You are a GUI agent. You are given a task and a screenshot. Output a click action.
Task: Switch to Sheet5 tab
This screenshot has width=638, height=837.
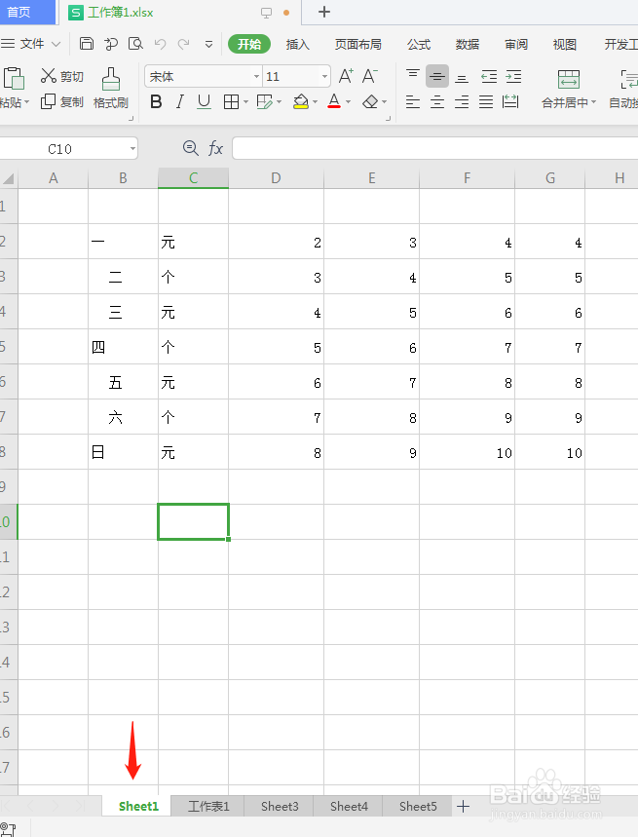[x=418, y=806]
